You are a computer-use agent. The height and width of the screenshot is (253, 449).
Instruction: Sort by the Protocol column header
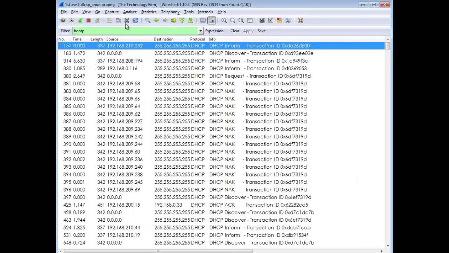(x=197, y=39)
